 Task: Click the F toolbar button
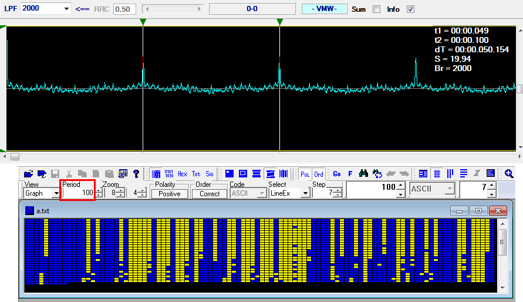(350, 174)
